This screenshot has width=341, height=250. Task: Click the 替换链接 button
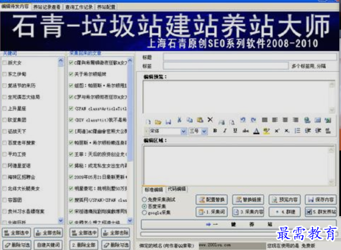point(248,199)
